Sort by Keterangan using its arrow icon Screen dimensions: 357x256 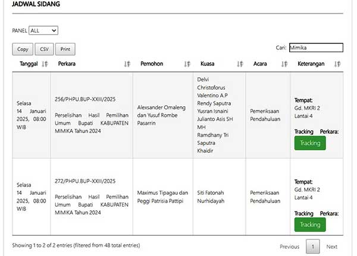tap(337, 64)
